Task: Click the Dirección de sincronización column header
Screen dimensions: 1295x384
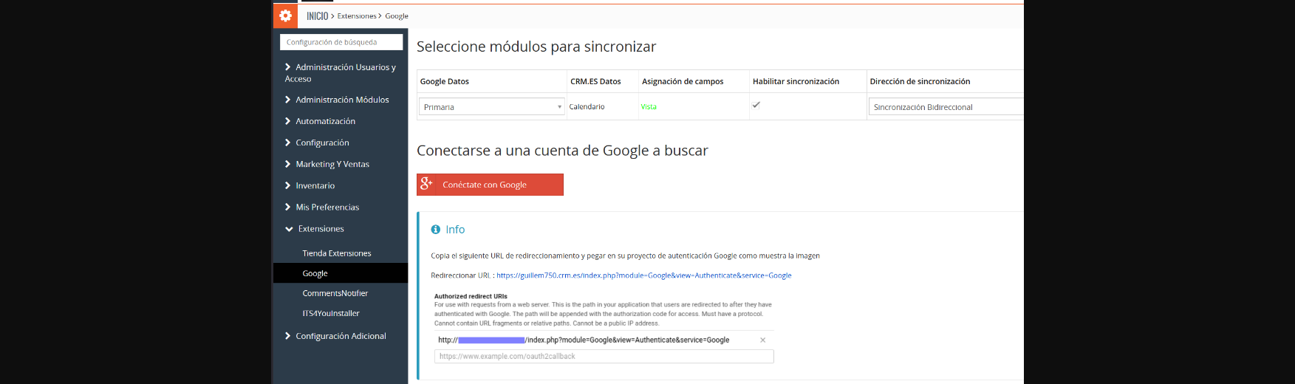Action: (x=920, y=81)
